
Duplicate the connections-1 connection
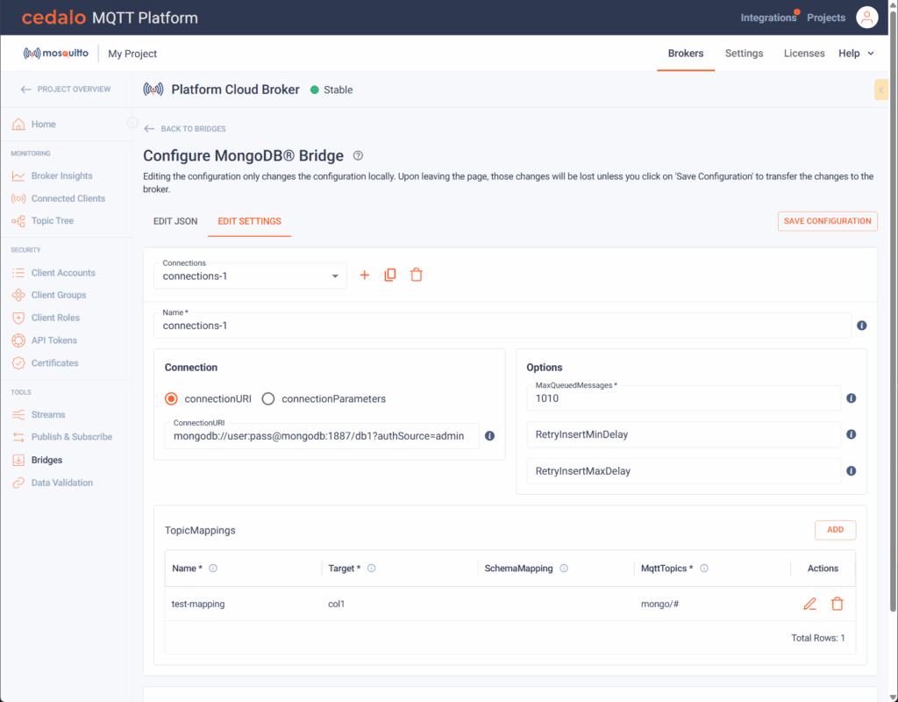click(x=390, y=276)
